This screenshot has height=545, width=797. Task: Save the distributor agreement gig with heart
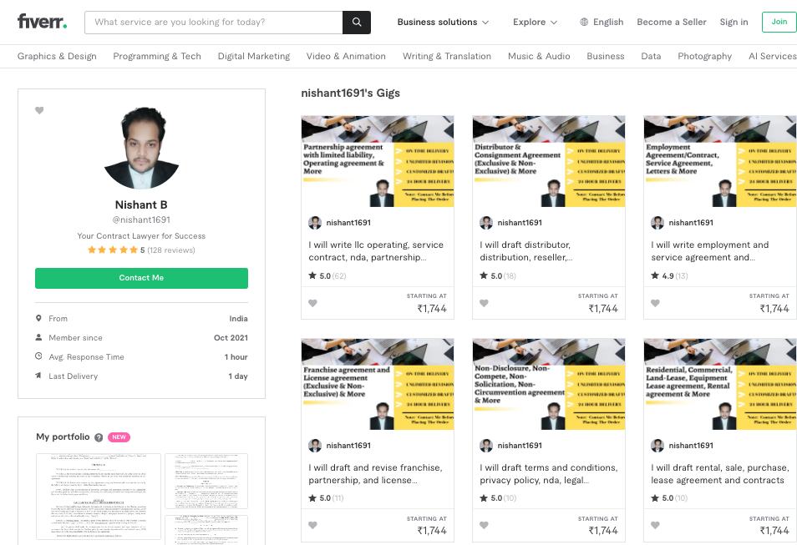pyautogui.click(x=485, y=303)
